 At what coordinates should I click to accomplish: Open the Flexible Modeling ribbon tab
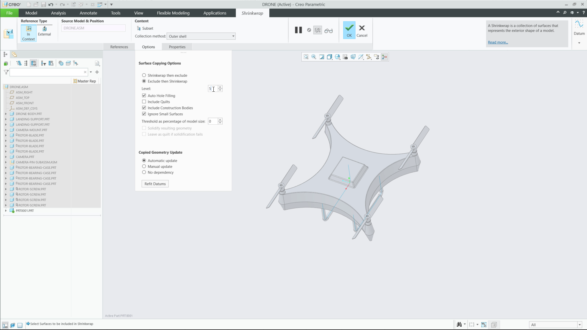(x=173, y=13)
